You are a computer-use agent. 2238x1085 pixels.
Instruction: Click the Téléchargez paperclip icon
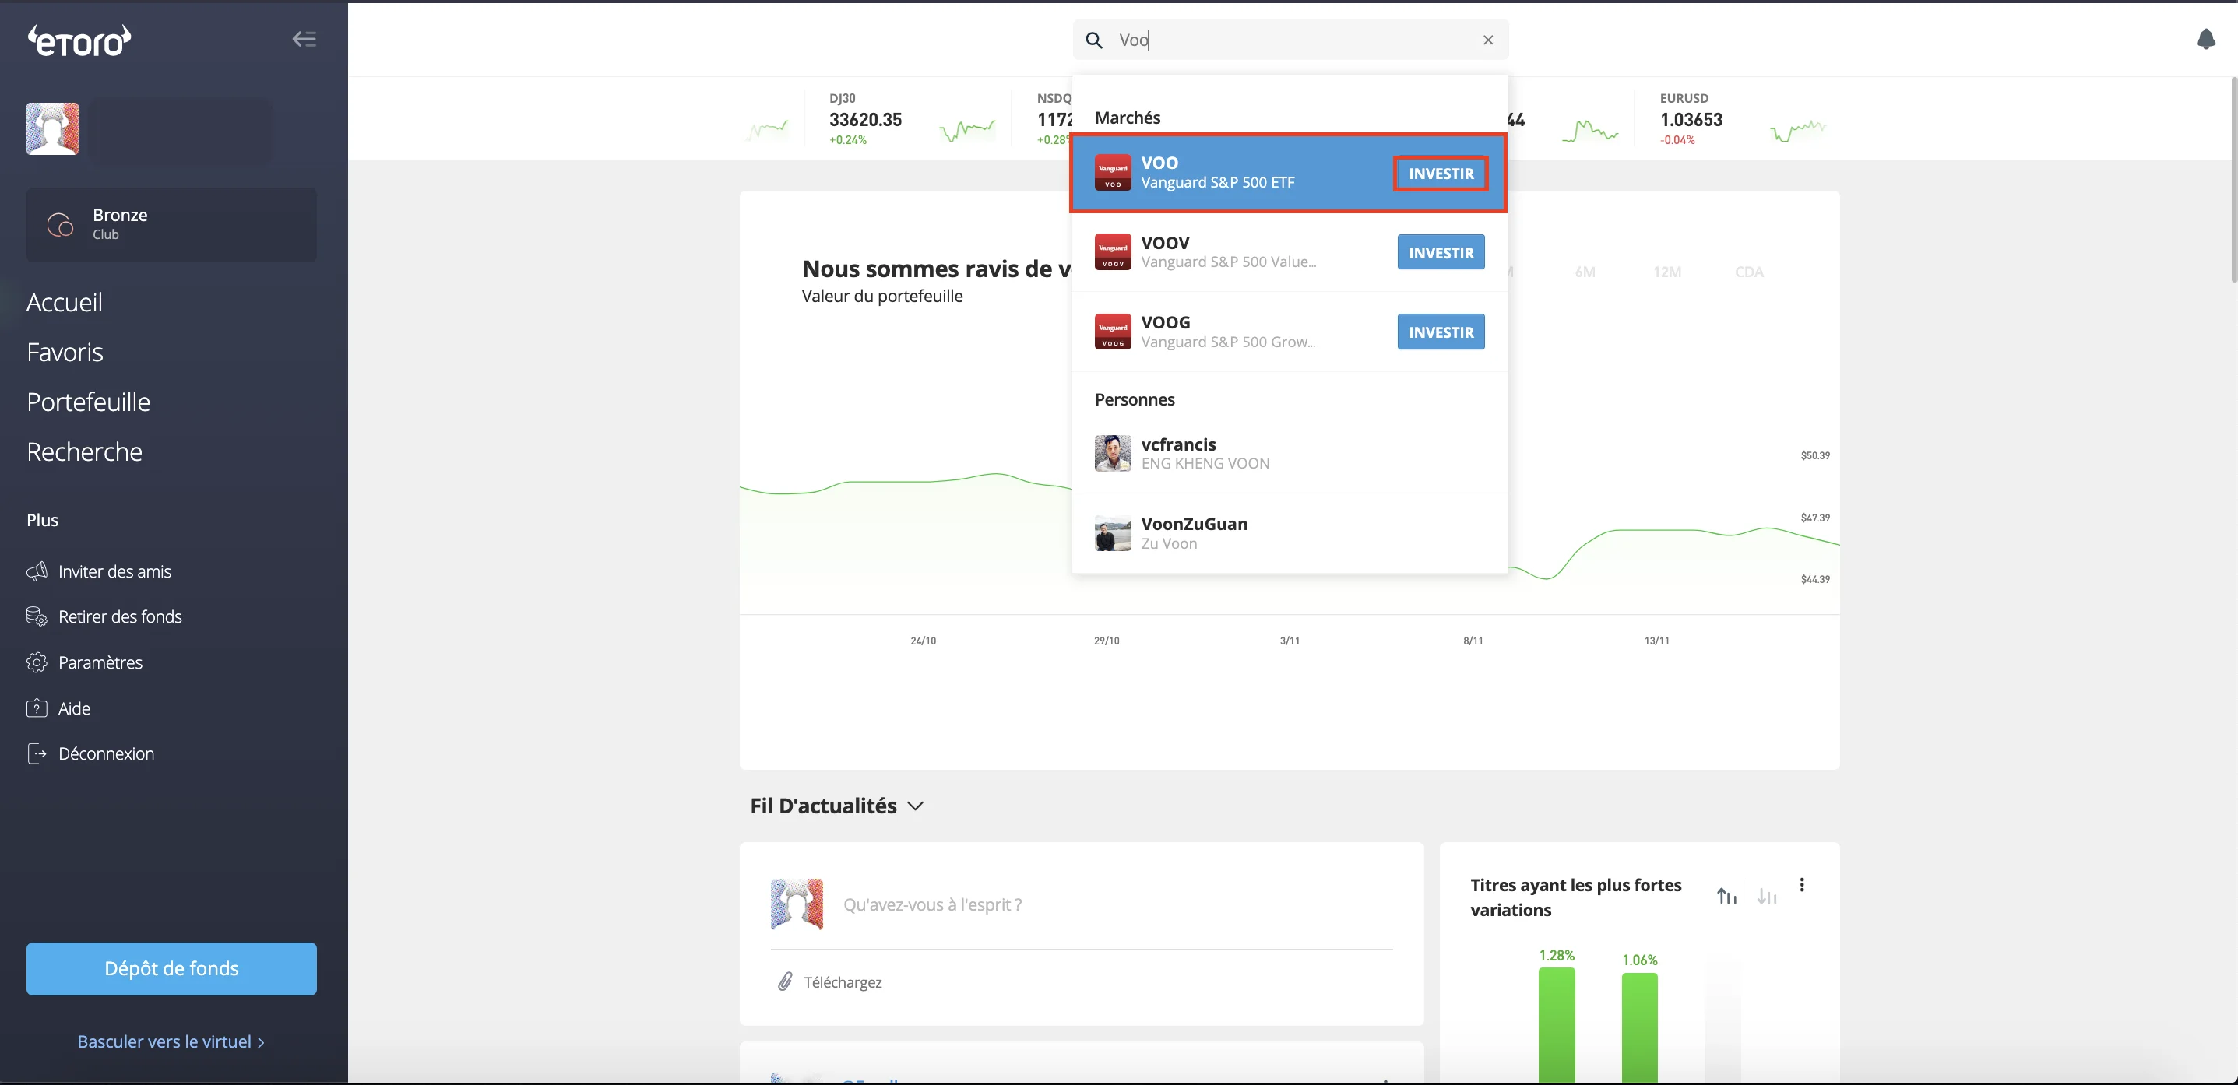pyautogui.click(x=784, y=981)
